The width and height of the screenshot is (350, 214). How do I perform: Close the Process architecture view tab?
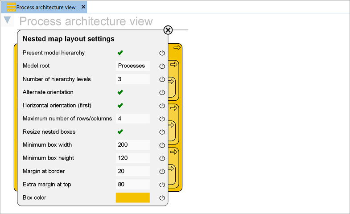pyautogui.click(x=83, y=7)
